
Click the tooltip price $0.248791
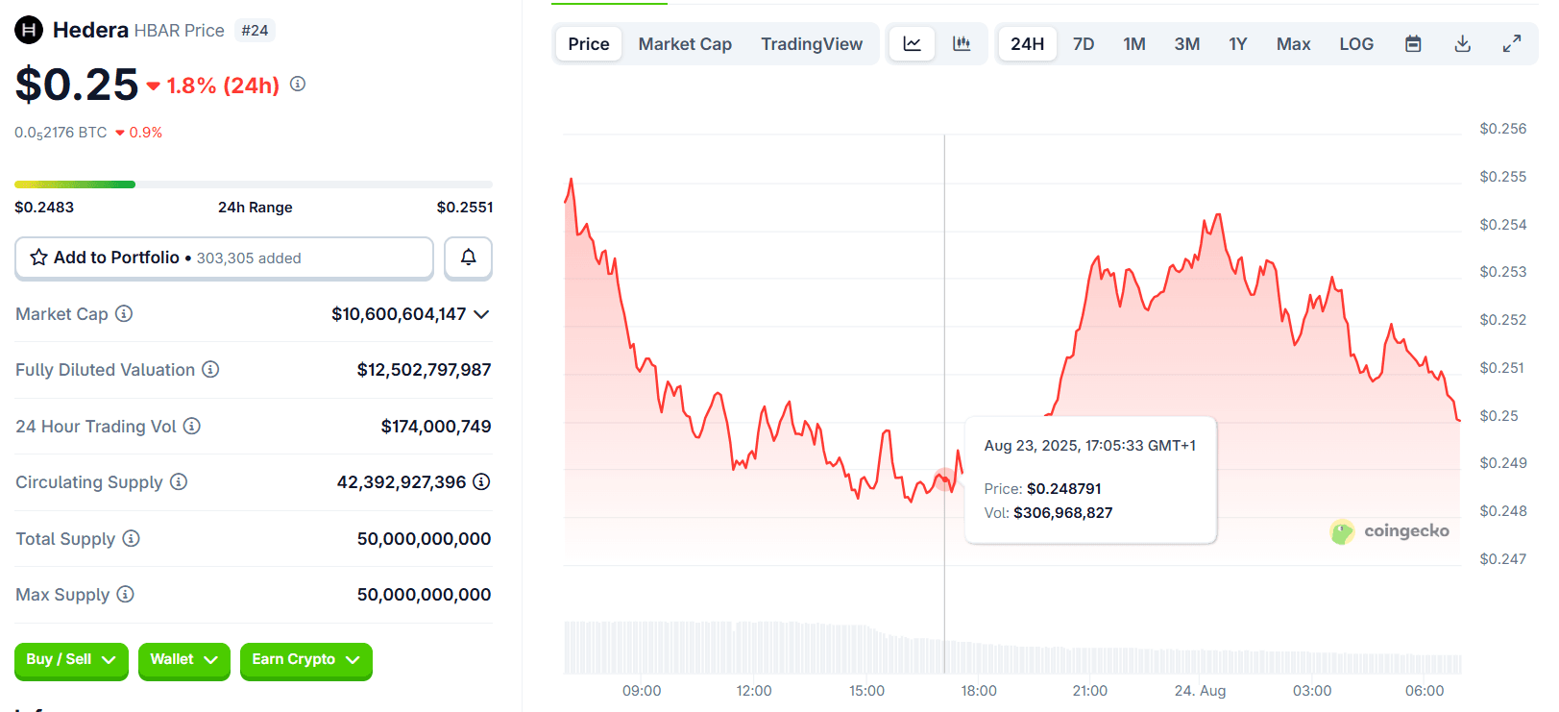[1064, 489]
